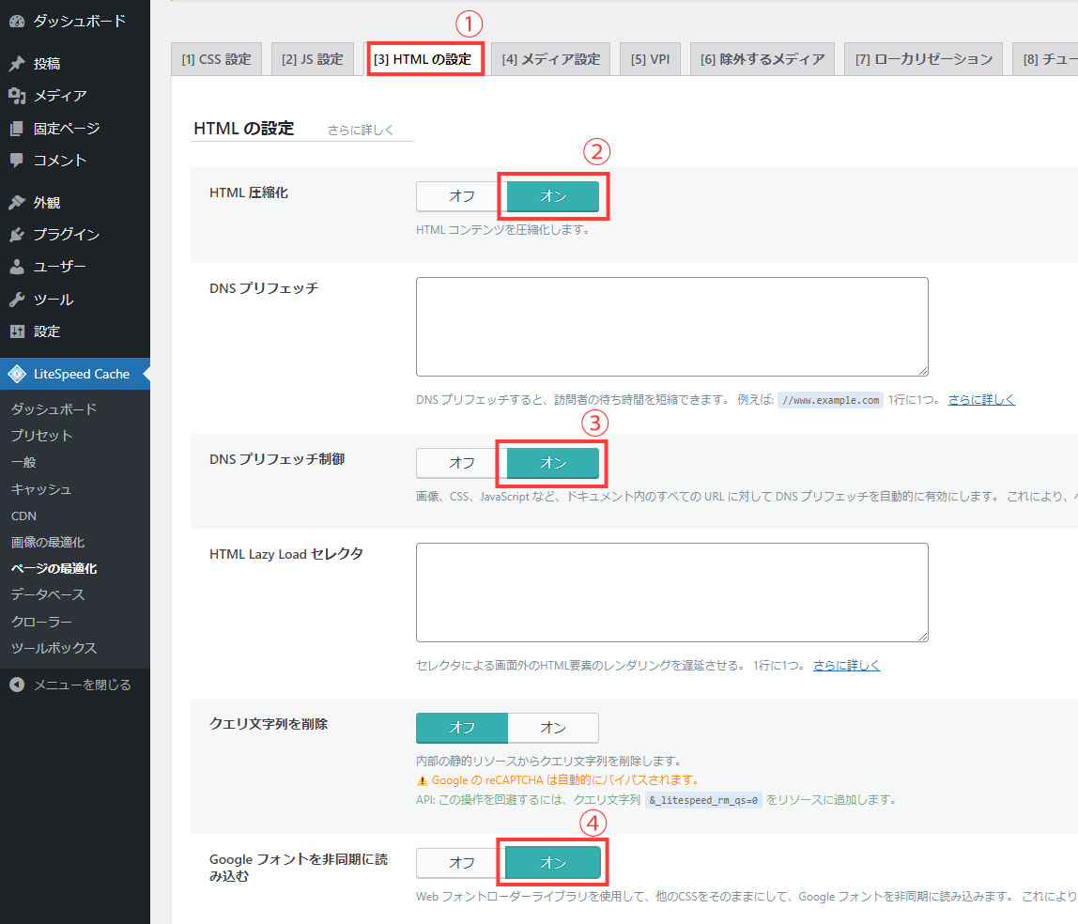Go to the メディア menu item
Viewport: 1078px width, 924px height.
click(75, 96)
